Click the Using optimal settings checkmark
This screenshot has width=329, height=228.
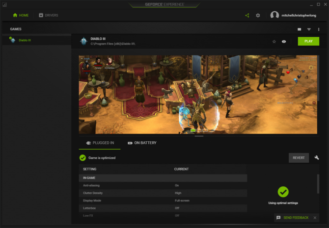click(x=283, y=192)
